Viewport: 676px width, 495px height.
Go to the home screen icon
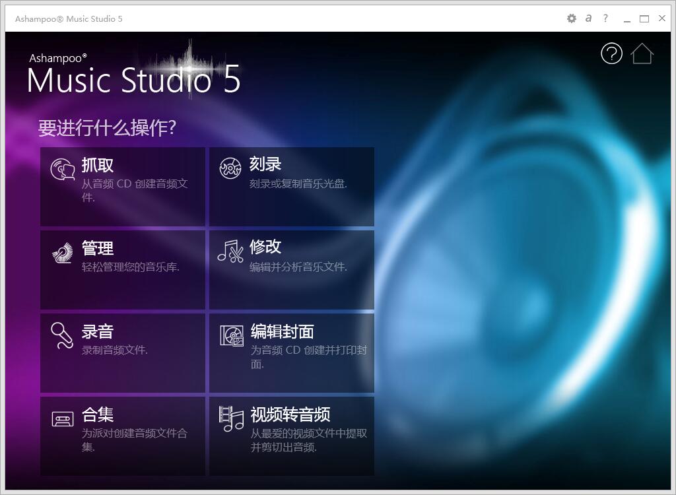(642, 53)
